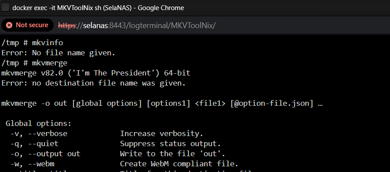Click the "Create WebM compliant file." description
Image resolution: width=390 pixels, height=172 pixels.
pyautogui.click(x=179, y=164)
